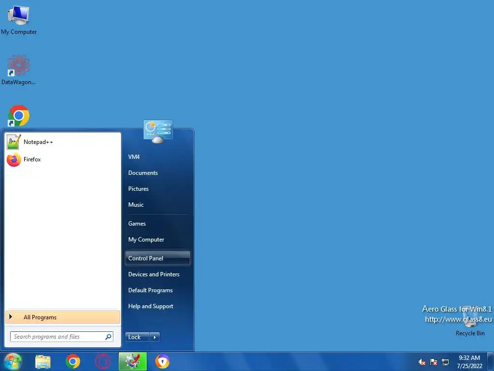Launch Opera from the taskbar

103,361
